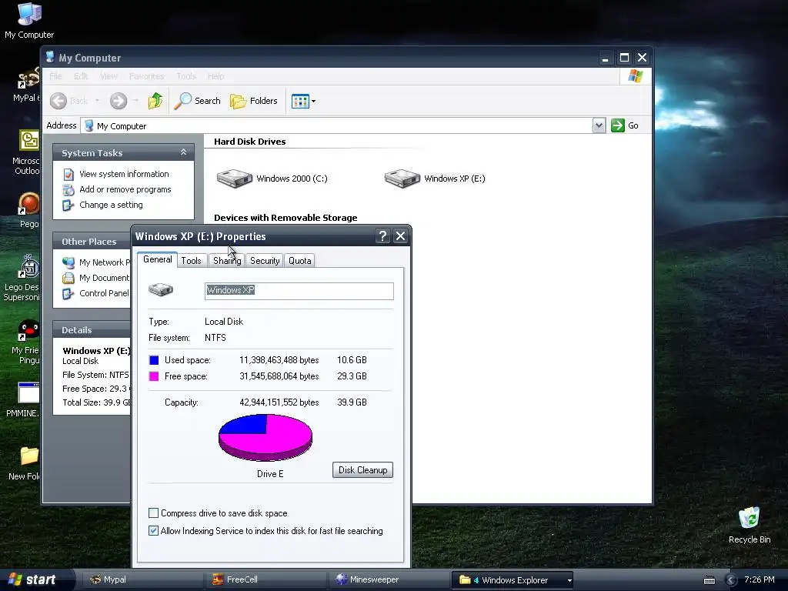Click the Other Places panel header
The image size is (788, 591).
[x=92, y=242]
